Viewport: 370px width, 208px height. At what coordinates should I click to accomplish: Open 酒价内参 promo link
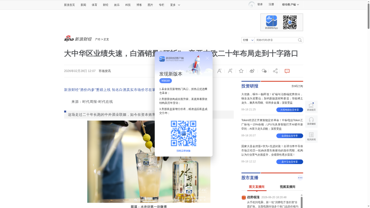pos(109,90)
